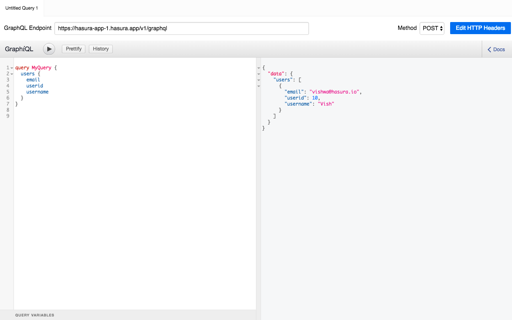This screenshot has height=320, width=512.
Task: Open the query History panel
Action: pyautogui.click(x=101, y=49)
